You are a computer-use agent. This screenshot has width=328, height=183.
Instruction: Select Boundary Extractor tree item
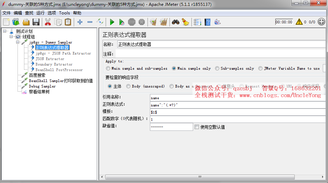click(x=54, y=64)
